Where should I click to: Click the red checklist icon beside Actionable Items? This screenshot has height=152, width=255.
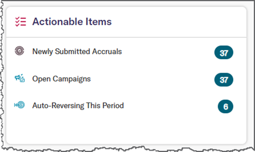(x=20, y=22)
